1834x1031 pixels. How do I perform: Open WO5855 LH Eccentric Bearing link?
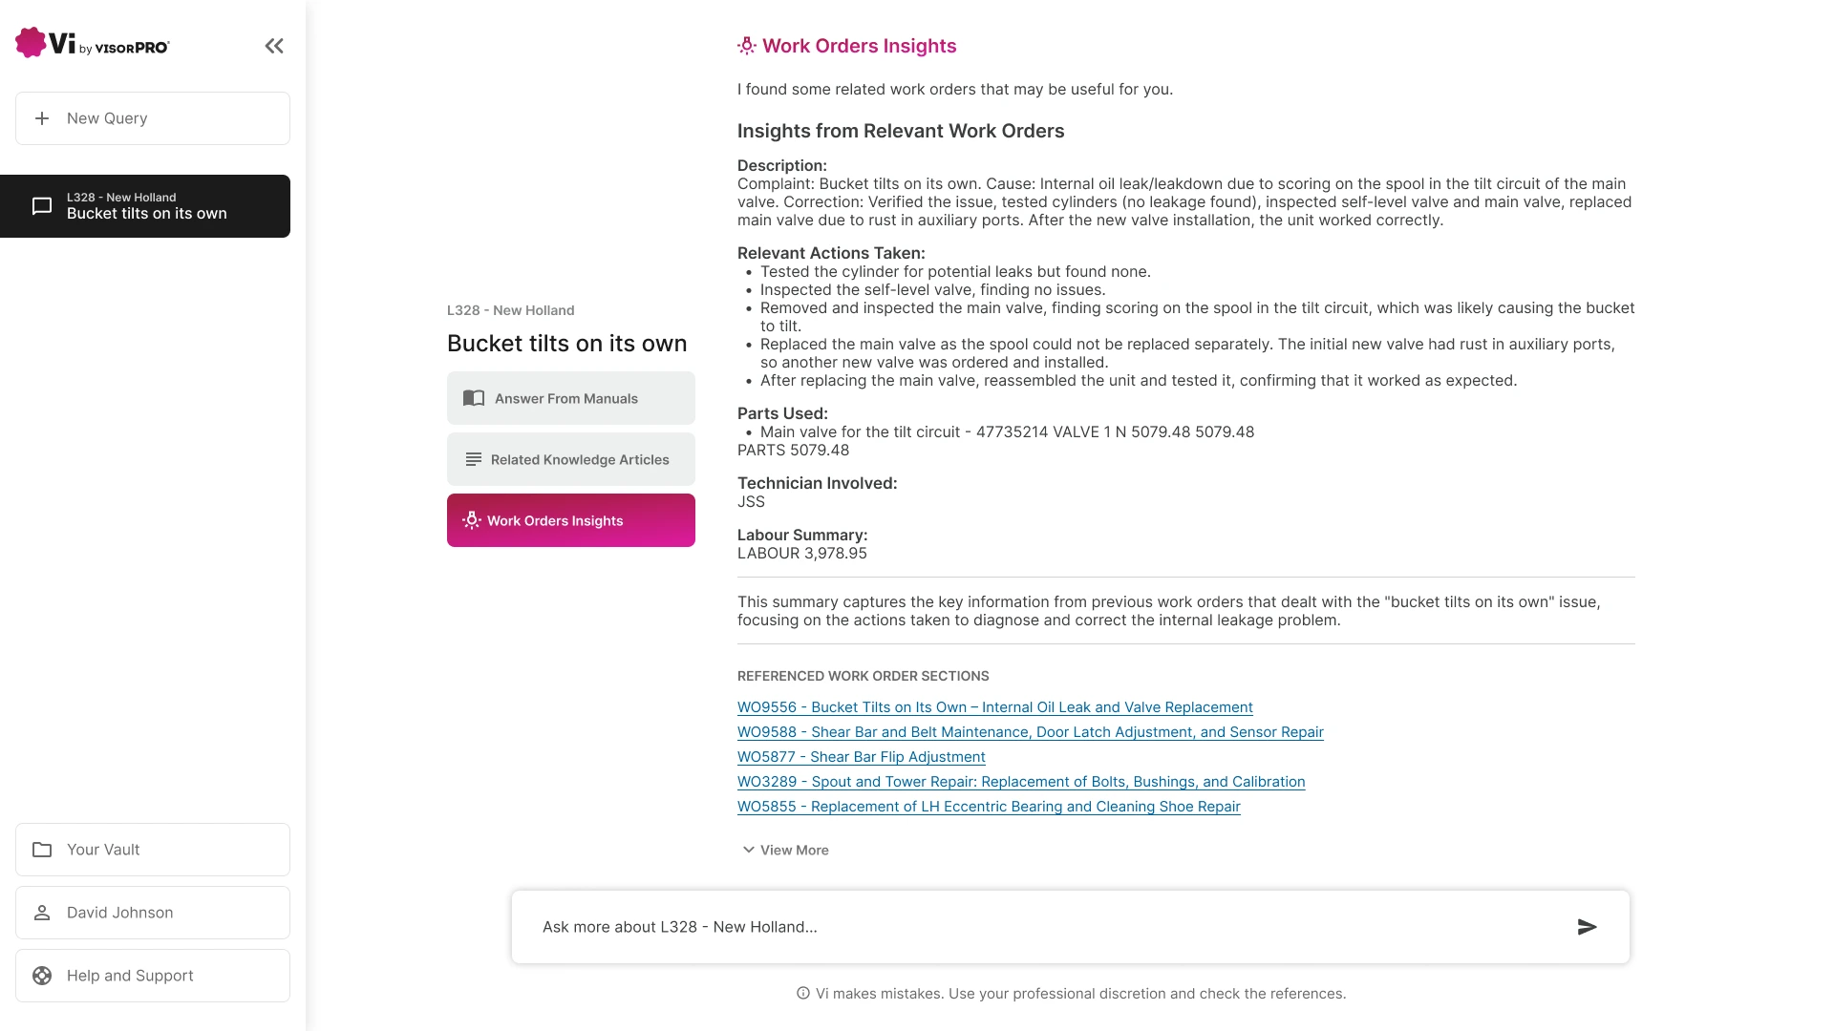pos(989,807)
